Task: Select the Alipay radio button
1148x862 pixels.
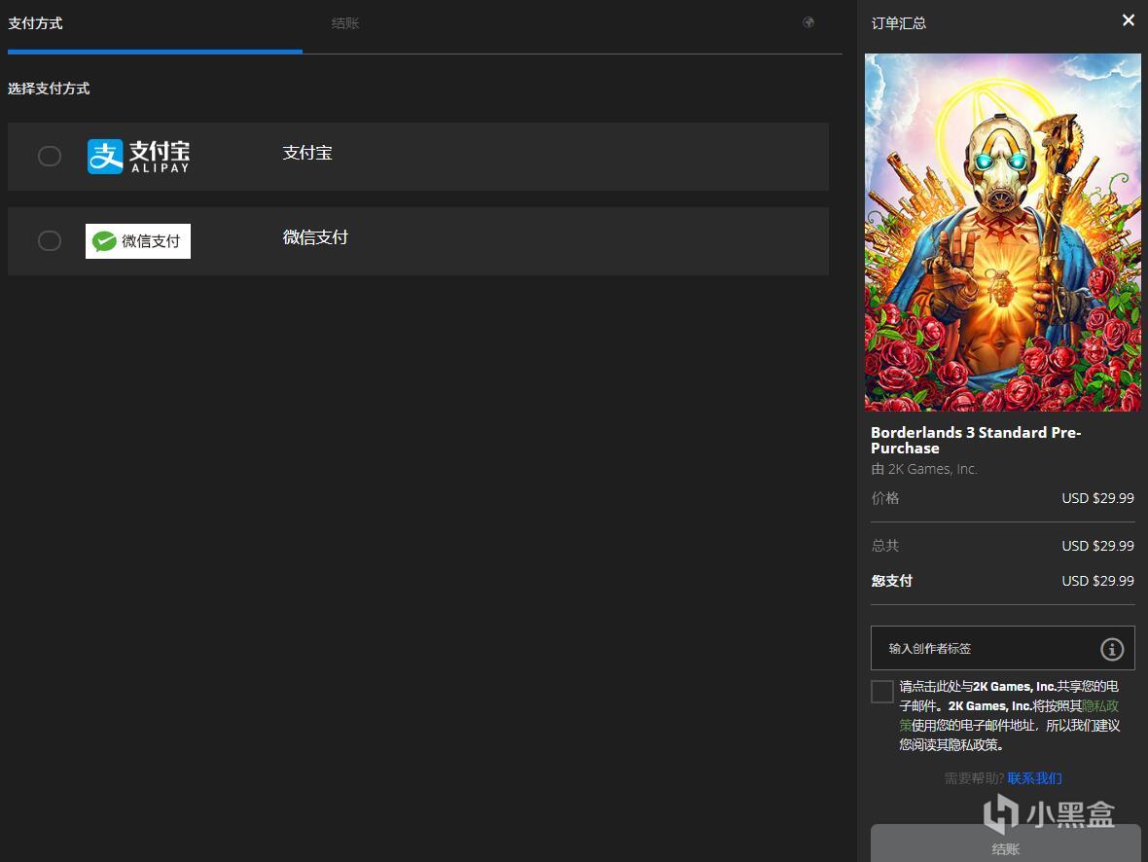Action: 49,156
